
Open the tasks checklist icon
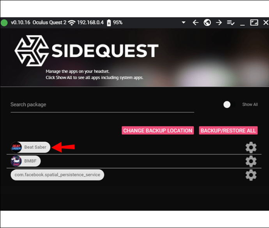pos(230,23)
